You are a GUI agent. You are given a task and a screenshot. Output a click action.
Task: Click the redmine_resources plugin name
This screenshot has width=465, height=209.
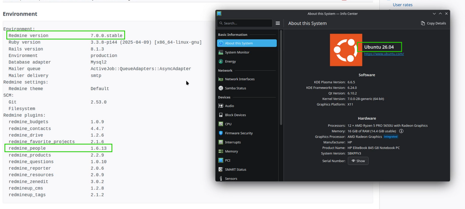(x=31, y=175)
